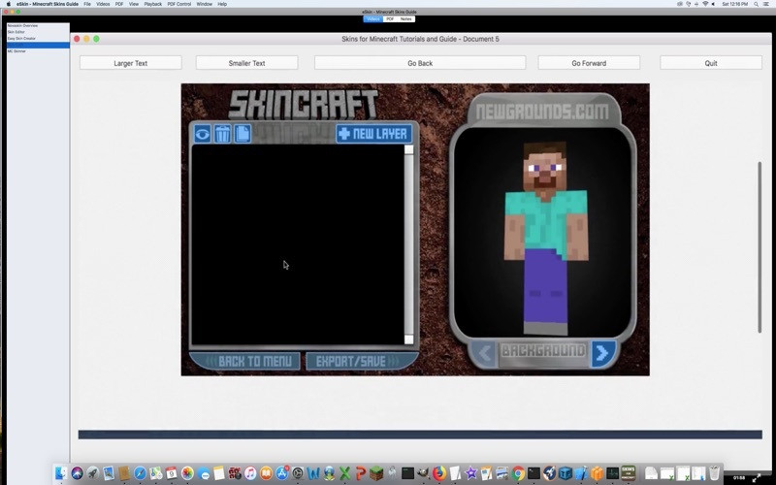Click the Larger Text button
This screenshot has height=485, width=776.
[131, 63]
